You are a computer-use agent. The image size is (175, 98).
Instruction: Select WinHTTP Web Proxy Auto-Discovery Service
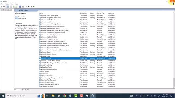coord(78,63)
